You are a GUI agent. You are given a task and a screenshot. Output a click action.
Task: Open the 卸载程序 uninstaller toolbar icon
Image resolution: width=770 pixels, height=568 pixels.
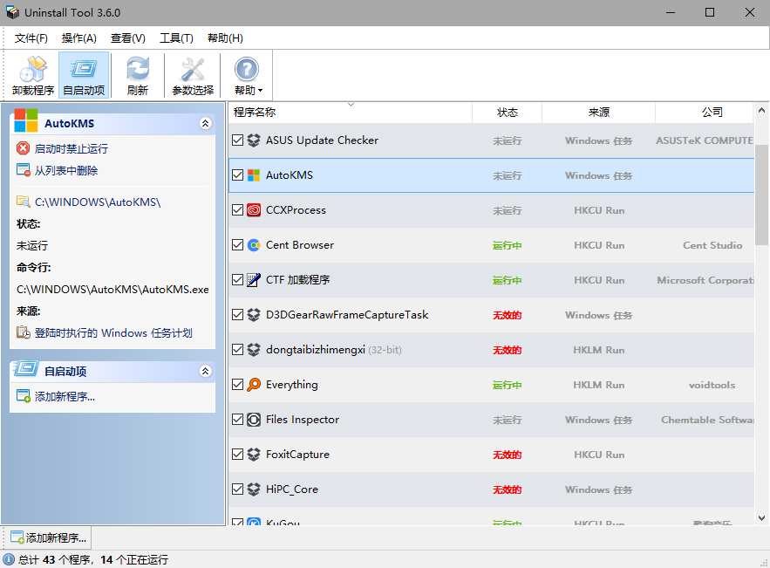[33, 75]
